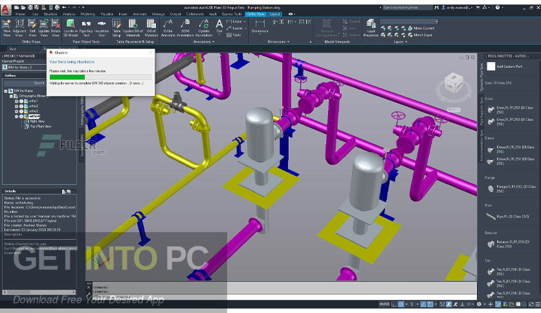
Task: Click the BOM Annotation tool
Action: pos(185,28)
